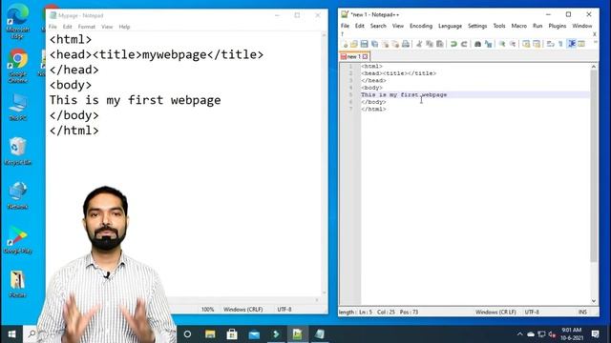Open Format menu in Notepad window
The width and height of the screenshot is (611, 343).
87,27
